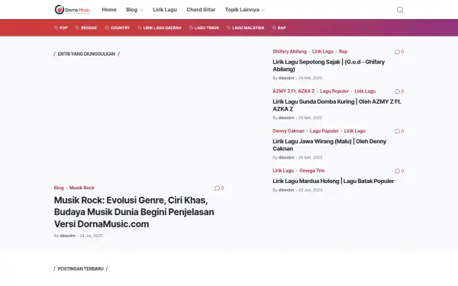Click the comment bubble icon on Domba Kuring post
The width and height of the screenshot is (458, 286).
click(397, 92)
